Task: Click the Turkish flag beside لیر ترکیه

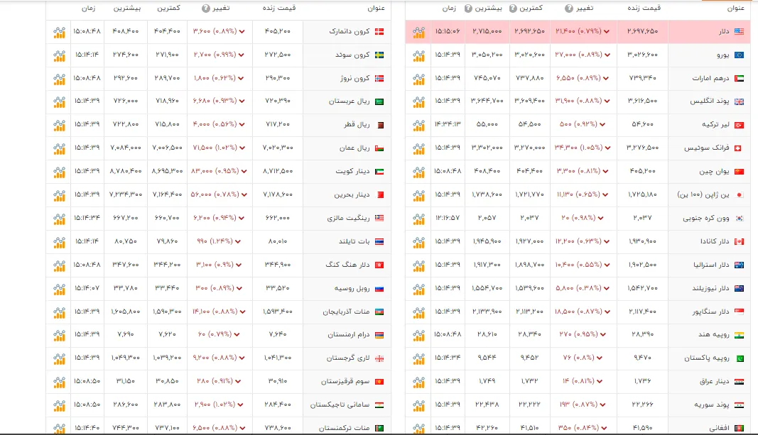Action: coord(739,125)
